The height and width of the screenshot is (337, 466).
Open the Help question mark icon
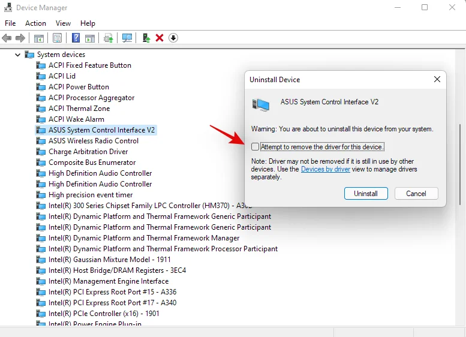pyautogui.click(x=76, y=38)
